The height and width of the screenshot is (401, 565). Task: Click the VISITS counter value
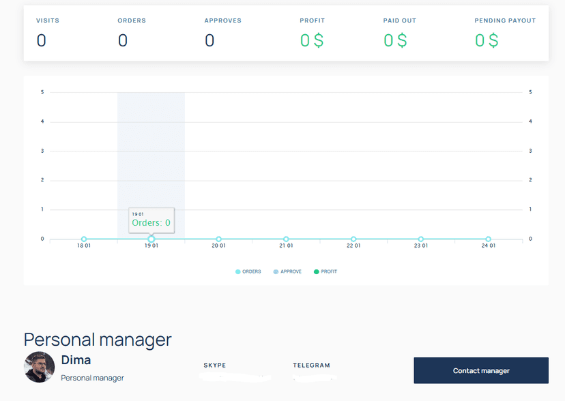pos(42,40)
